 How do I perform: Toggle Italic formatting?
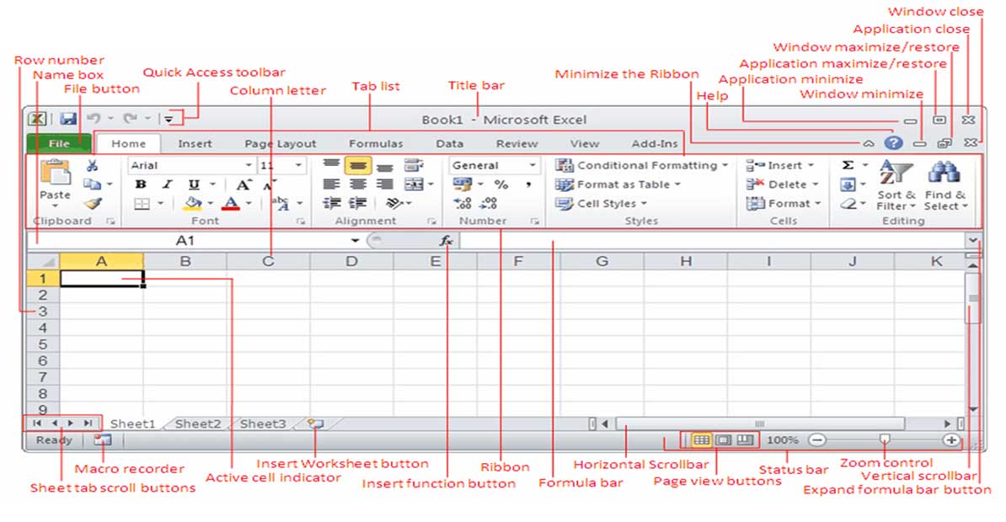(x=167, y=184)
